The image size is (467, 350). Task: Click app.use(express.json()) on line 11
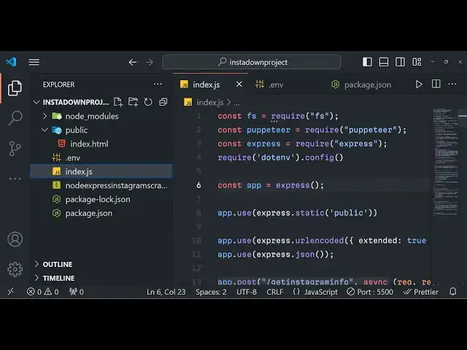(275, 254)
